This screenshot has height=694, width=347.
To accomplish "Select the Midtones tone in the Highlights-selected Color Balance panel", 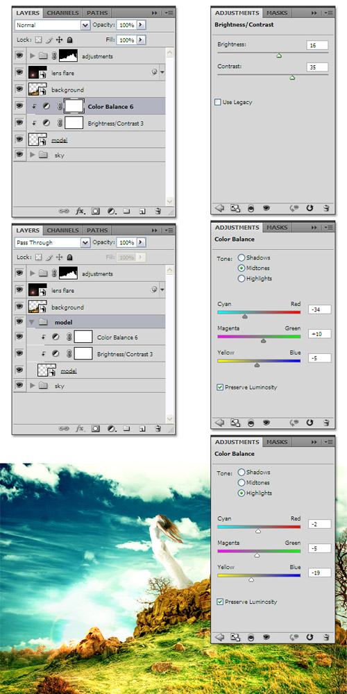I will pyautogui.click(x=242, y=482).
